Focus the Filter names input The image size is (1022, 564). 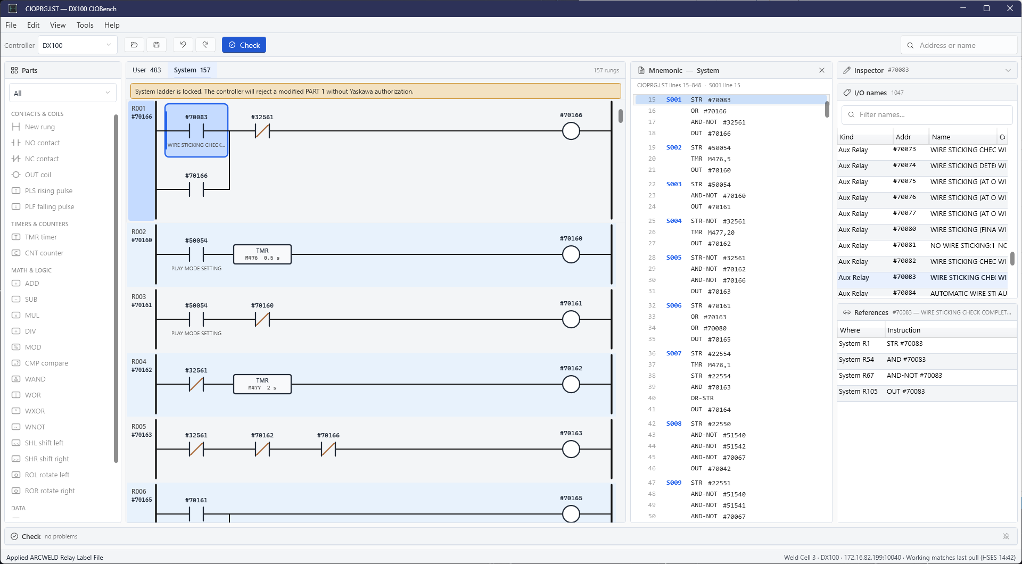coord(927,114)
